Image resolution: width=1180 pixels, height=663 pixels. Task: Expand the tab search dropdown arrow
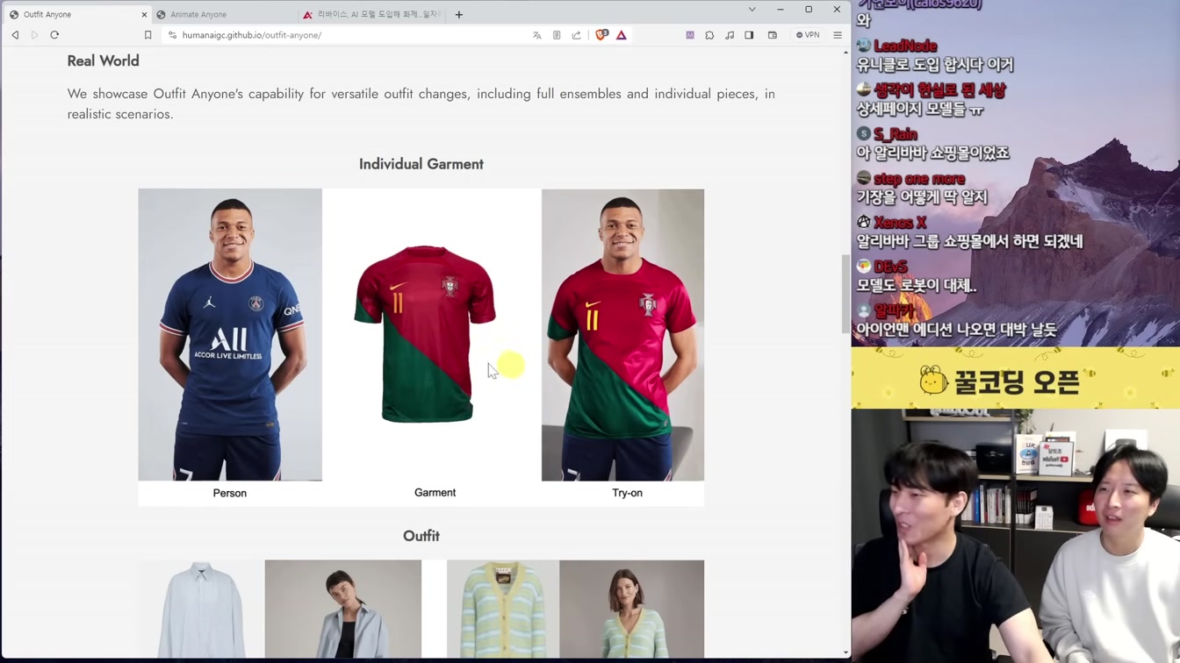tap(752, 10)
